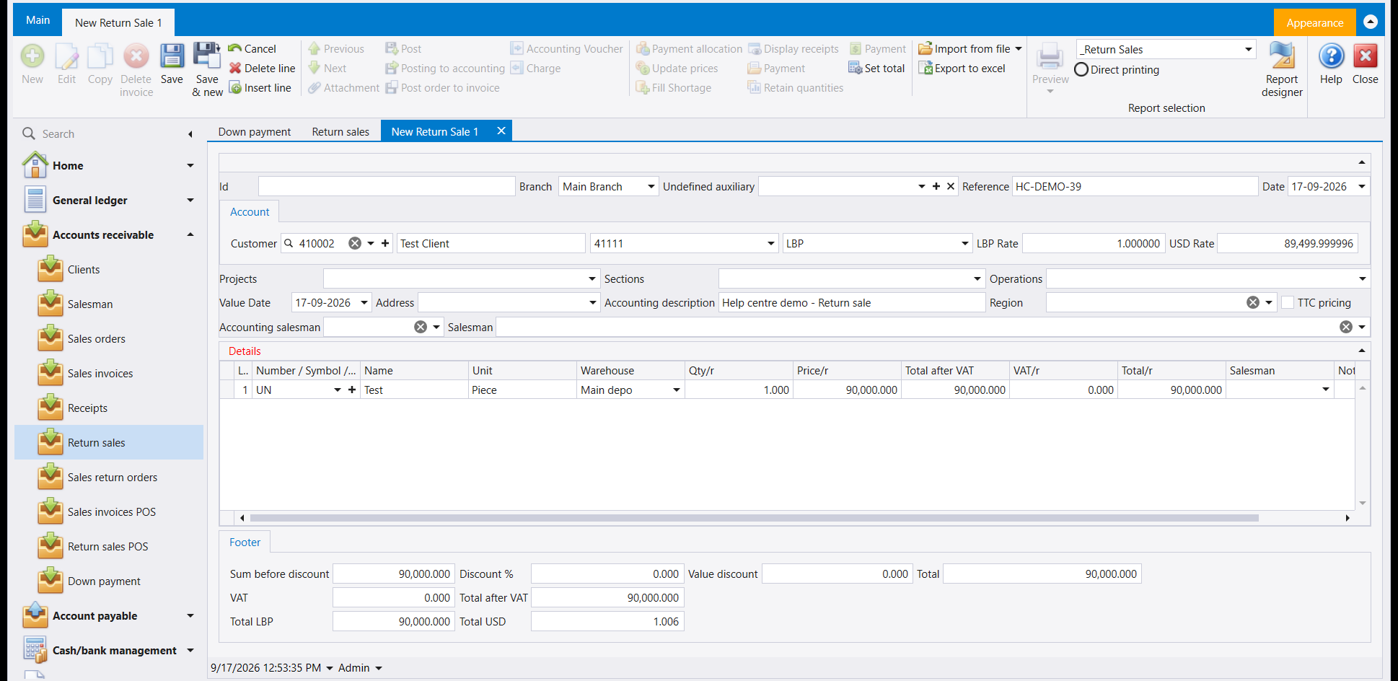Switch to the Main tab
1398x681 pixels.
pyautogui.click(x=38, y=20)
